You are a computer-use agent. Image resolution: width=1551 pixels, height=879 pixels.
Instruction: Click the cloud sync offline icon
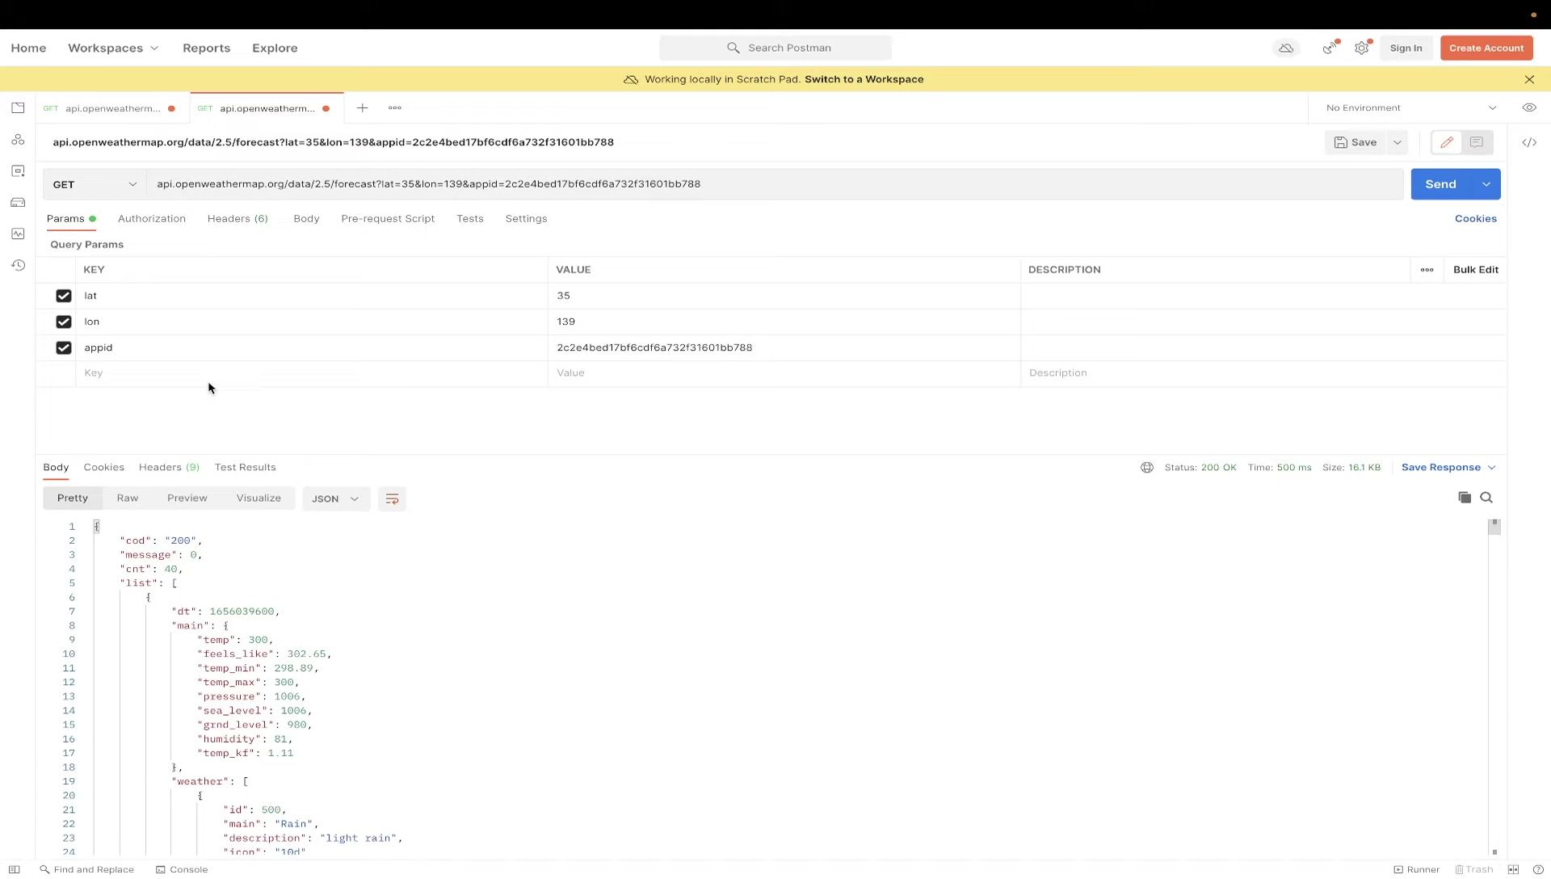click(1286, 48)
